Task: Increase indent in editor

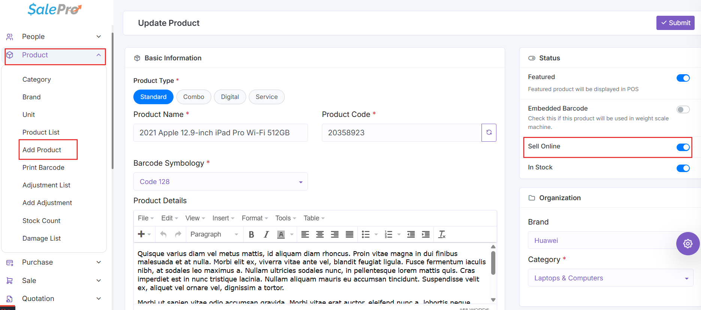Action: point(426,234)
